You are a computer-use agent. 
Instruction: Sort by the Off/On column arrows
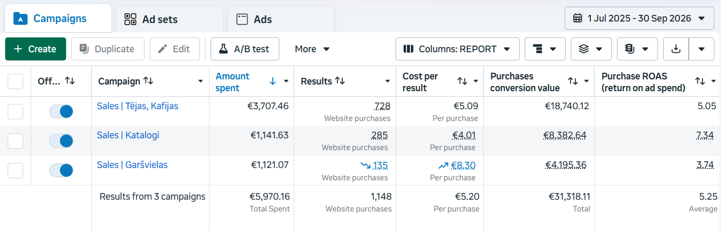point(70,81)
